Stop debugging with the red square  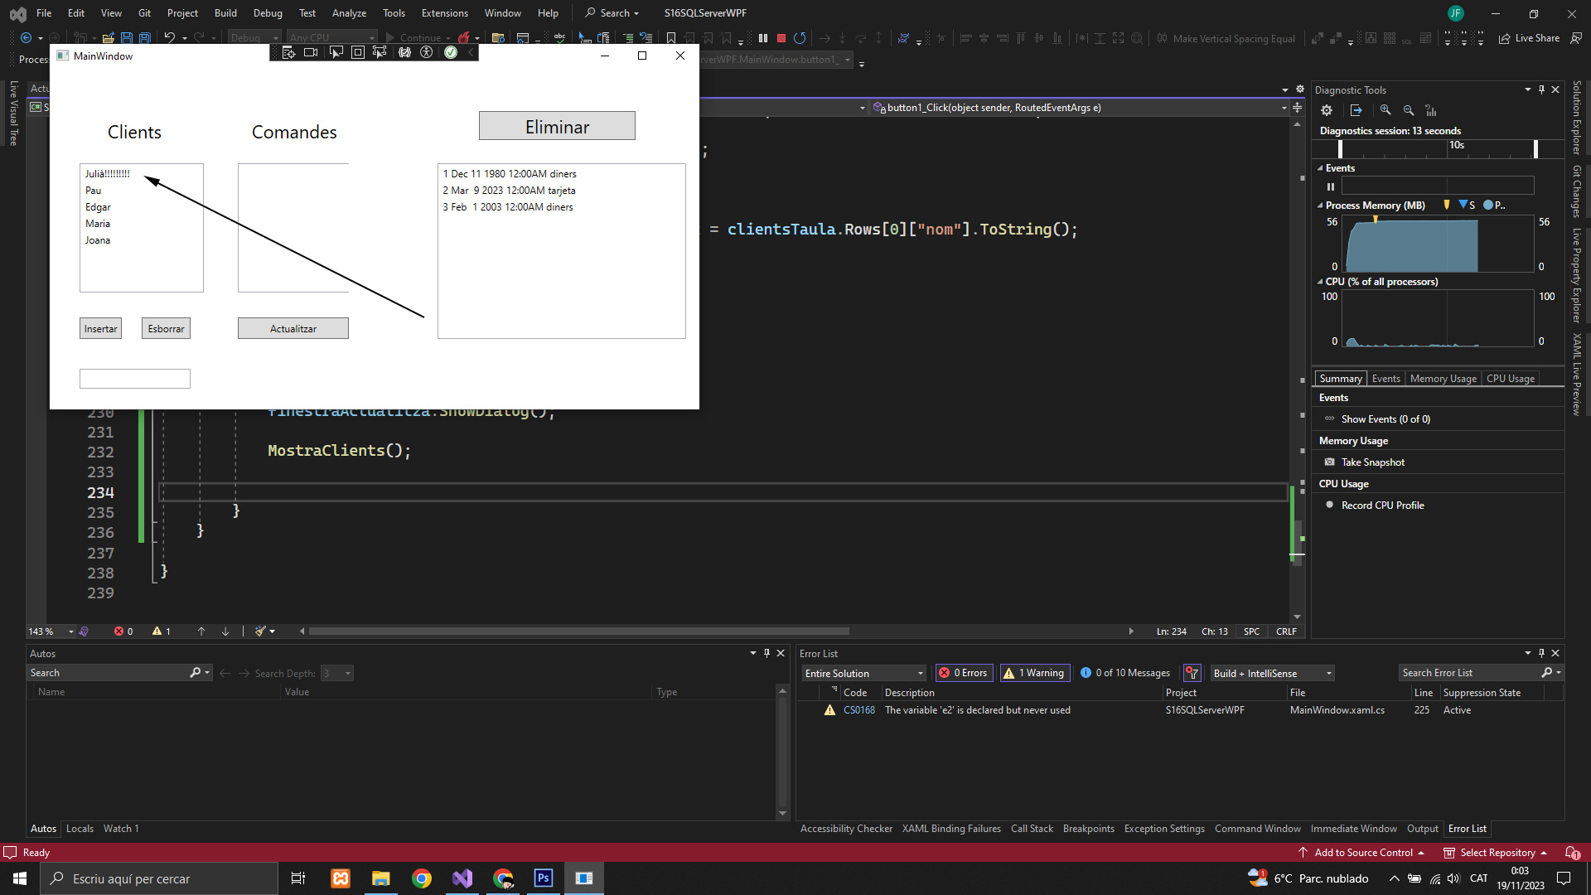pyautogui.click(x=781, y=38)
